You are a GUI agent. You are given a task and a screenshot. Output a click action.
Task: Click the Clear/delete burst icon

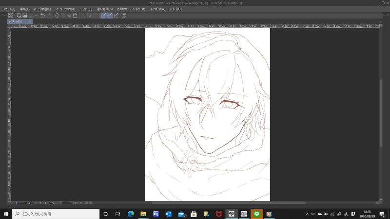click(57, 16)
